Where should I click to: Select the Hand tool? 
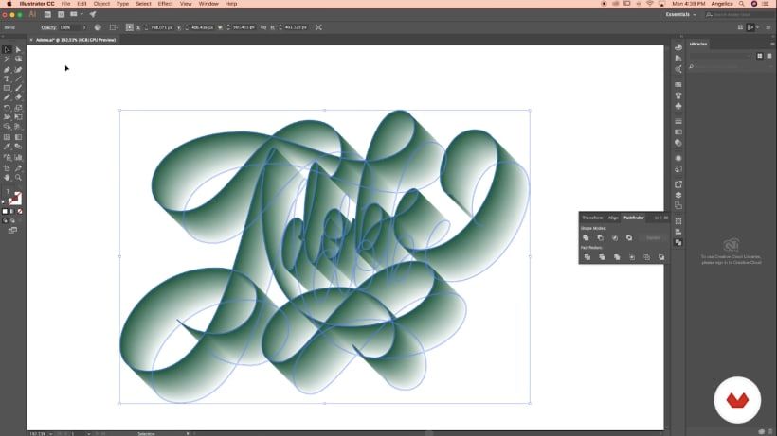7,178
